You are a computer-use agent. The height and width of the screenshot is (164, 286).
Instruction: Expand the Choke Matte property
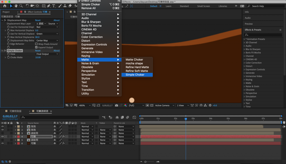(5, 57)
